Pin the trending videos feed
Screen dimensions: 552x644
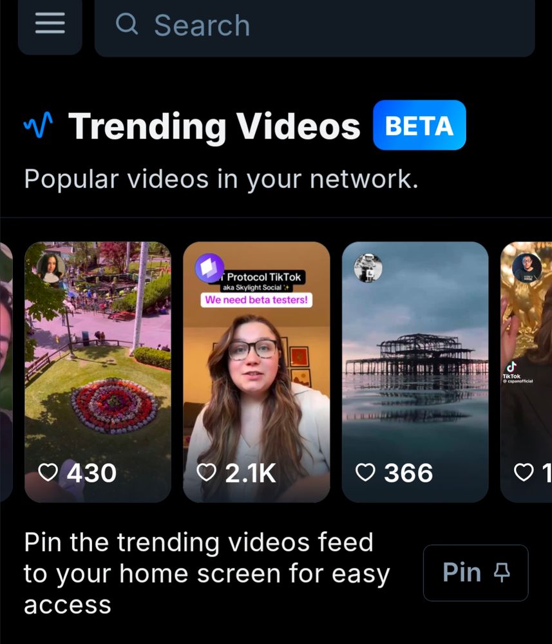click(475, 573)
